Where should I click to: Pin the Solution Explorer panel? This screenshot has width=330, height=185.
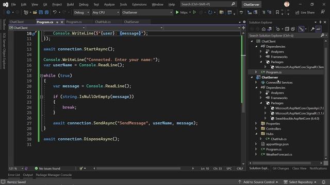(320, 22)
